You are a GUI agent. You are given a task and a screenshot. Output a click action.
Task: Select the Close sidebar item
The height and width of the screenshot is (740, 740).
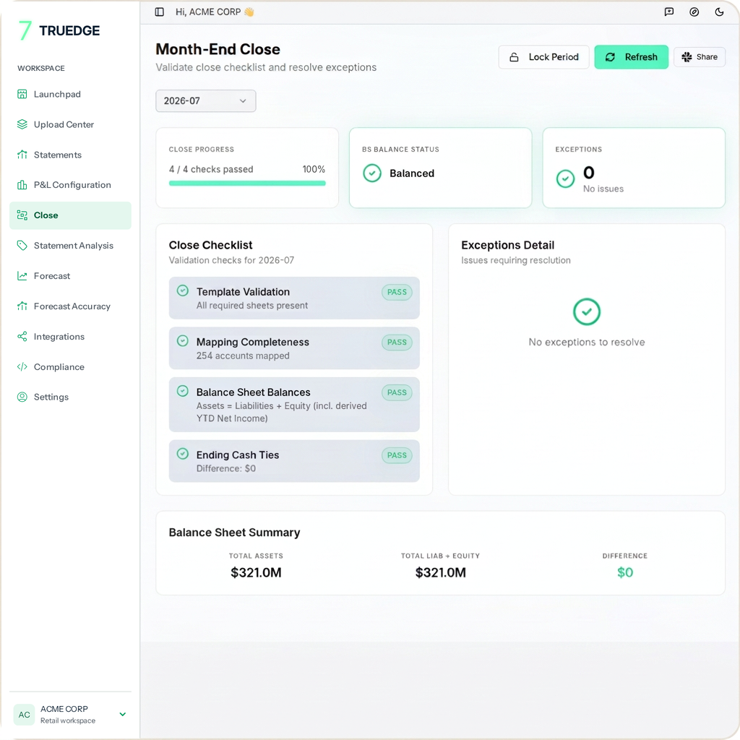click(70, 215)
